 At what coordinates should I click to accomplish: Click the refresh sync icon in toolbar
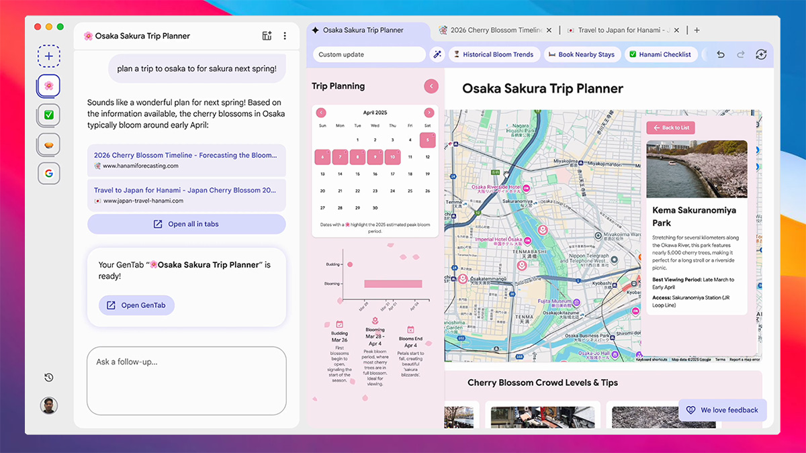coord(761,54)
